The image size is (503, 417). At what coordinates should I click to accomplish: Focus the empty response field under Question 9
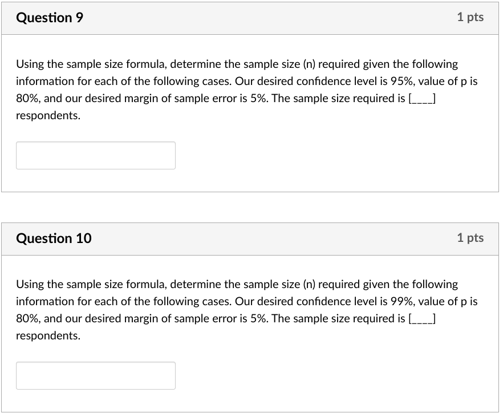(x=95, y=155)
